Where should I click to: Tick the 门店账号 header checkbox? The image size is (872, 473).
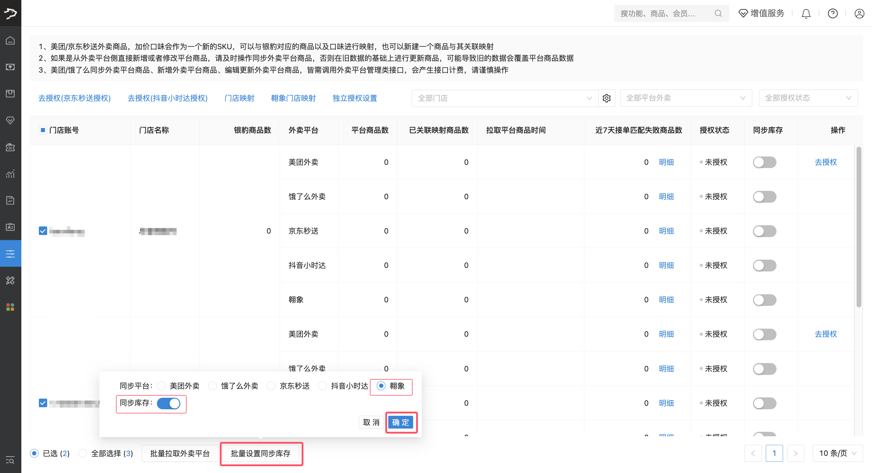43,130
